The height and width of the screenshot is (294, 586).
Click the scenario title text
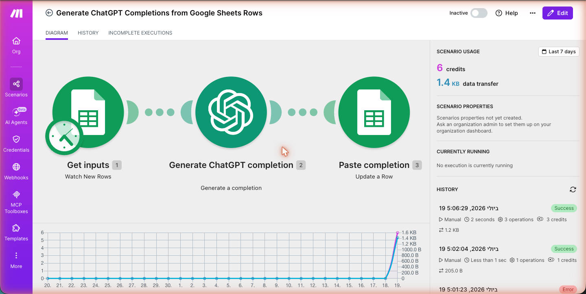tap(159, 13)
